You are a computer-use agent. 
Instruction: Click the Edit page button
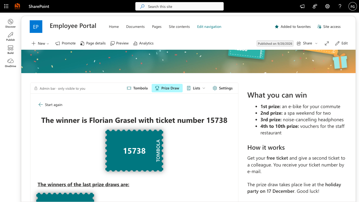click(341, 43)
